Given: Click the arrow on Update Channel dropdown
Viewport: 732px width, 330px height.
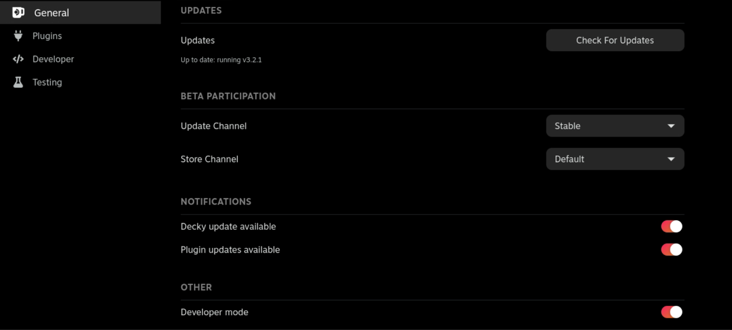Looking at the screenshot, I should 671,126.
